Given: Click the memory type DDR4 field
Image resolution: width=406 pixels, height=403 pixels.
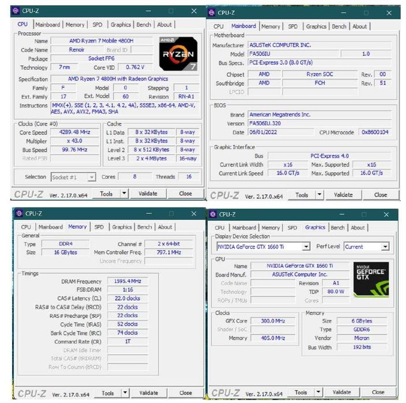Looking at the screenshot, I should pyautogui.click(x=65, y=244).
